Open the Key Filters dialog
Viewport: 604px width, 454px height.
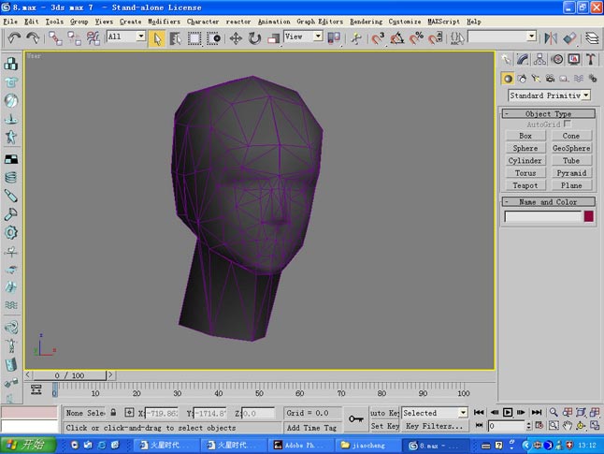(434, 426)
